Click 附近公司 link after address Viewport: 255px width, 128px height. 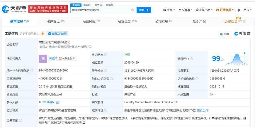tap(203, 110)
